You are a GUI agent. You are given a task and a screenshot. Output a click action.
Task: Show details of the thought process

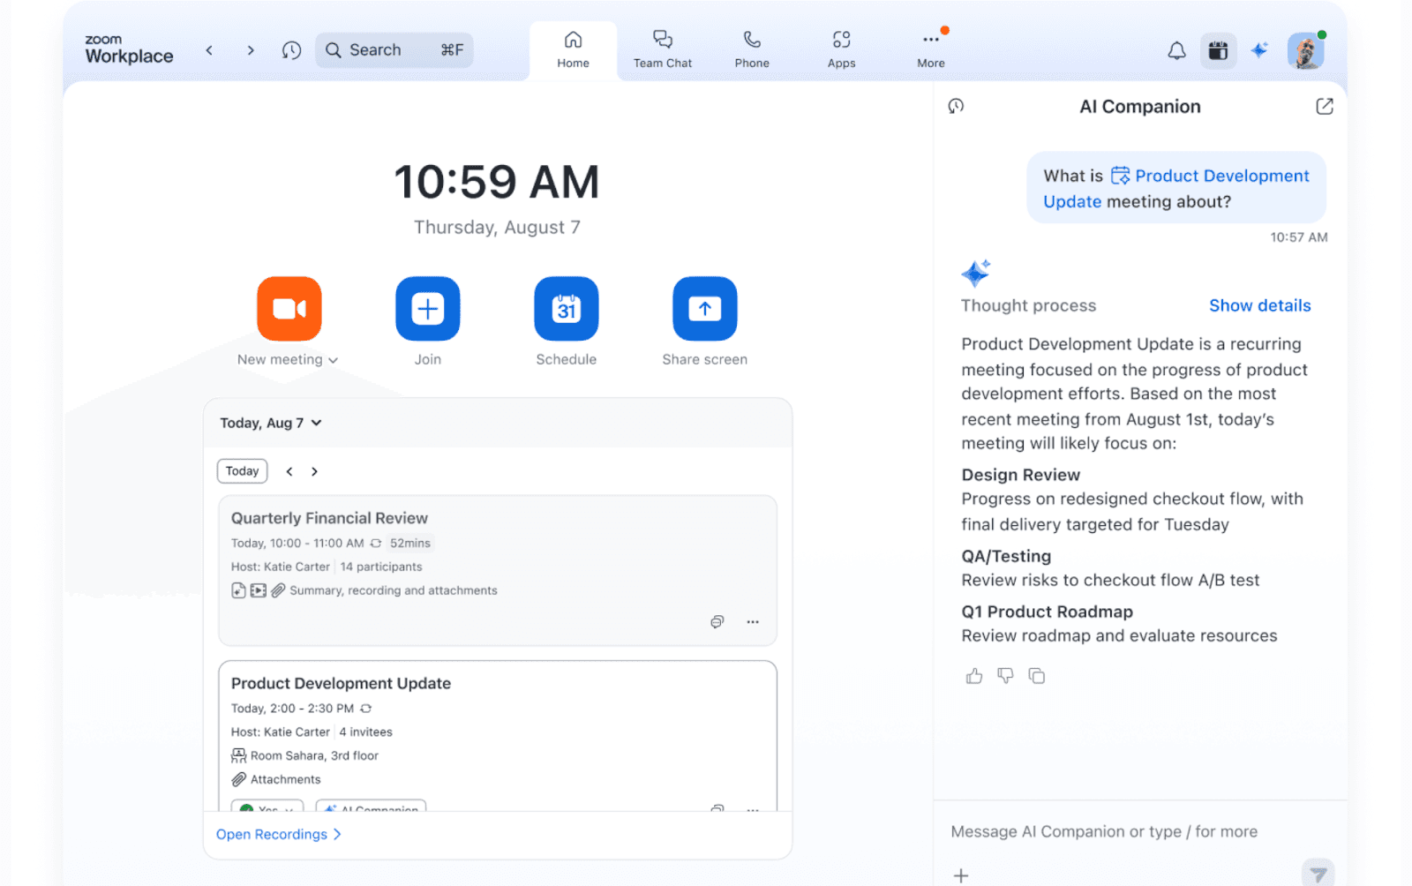[x=1259, y=305]
